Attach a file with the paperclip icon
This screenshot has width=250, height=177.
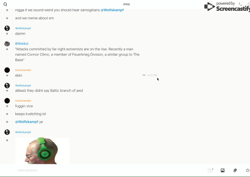[x=235, y=170]
